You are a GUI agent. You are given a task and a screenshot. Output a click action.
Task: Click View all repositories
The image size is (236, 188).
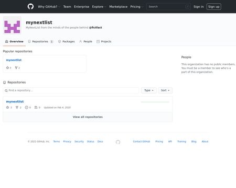pyautogui.click(x=88, y=117)
